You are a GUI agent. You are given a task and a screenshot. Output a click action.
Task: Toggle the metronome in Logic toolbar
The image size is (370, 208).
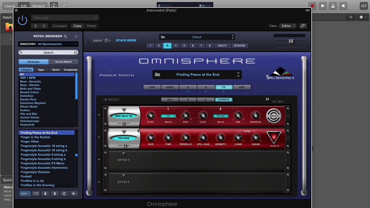tap(333, 6)
